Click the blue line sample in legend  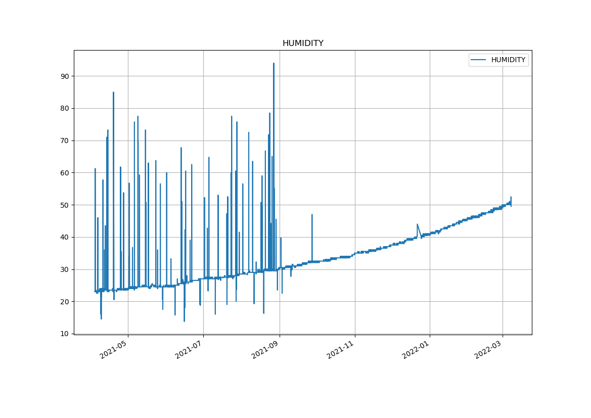tap(478, 60)
